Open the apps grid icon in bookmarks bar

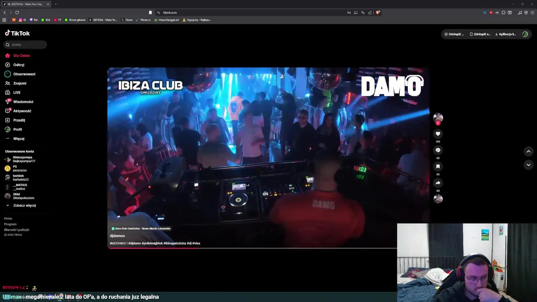click(4, 20)
